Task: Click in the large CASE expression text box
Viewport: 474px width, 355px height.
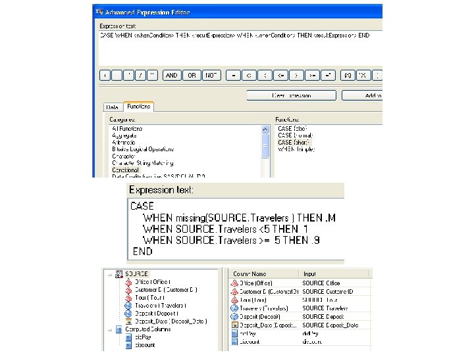Action: [236, 229]
